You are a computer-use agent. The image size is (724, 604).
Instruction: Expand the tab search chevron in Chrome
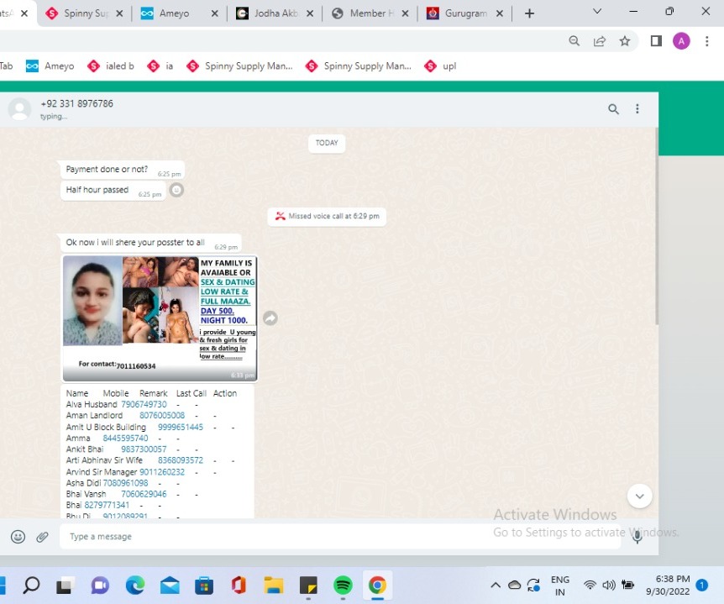click(597, 12)
